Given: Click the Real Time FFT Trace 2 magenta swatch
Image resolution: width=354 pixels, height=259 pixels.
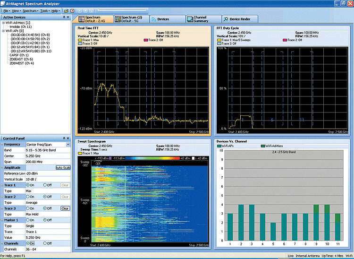Looking at the screenshot, I should (x=146, y=40).
